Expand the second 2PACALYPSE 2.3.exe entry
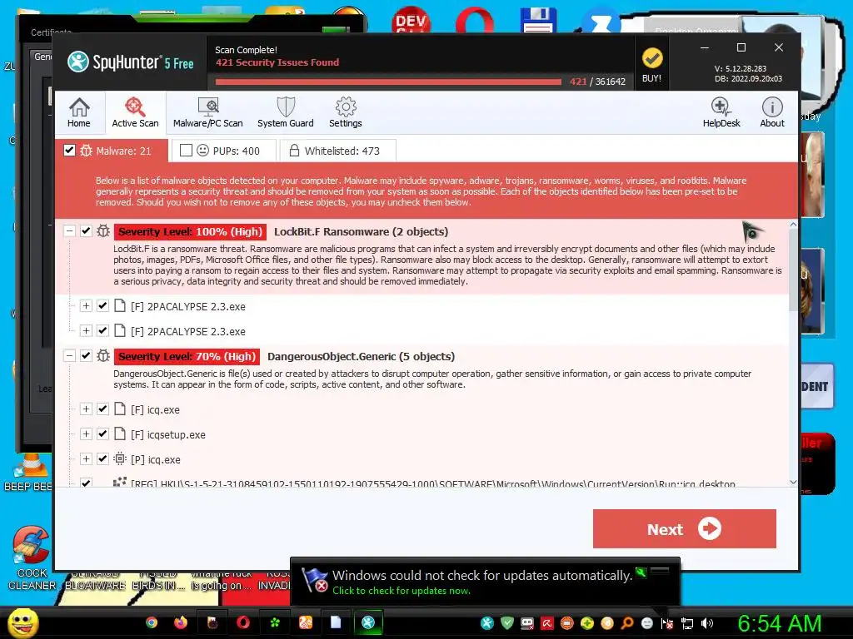 pyautogui.click(x=86, y=330)
